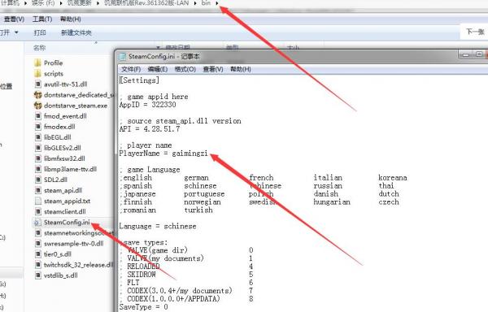This screenshot has width=488, height=312.
Task: Maximize the SteamConfig.ini Notepad window
Action: [479, 54]
